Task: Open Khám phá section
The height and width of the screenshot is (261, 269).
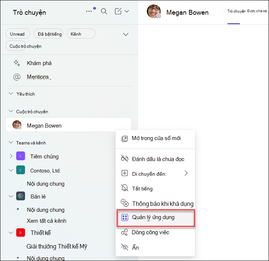Action: coord(39,63)
